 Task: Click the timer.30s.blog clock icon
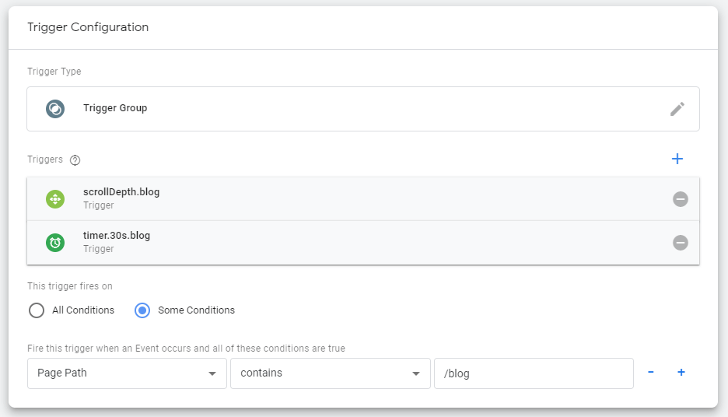(54, 243)
